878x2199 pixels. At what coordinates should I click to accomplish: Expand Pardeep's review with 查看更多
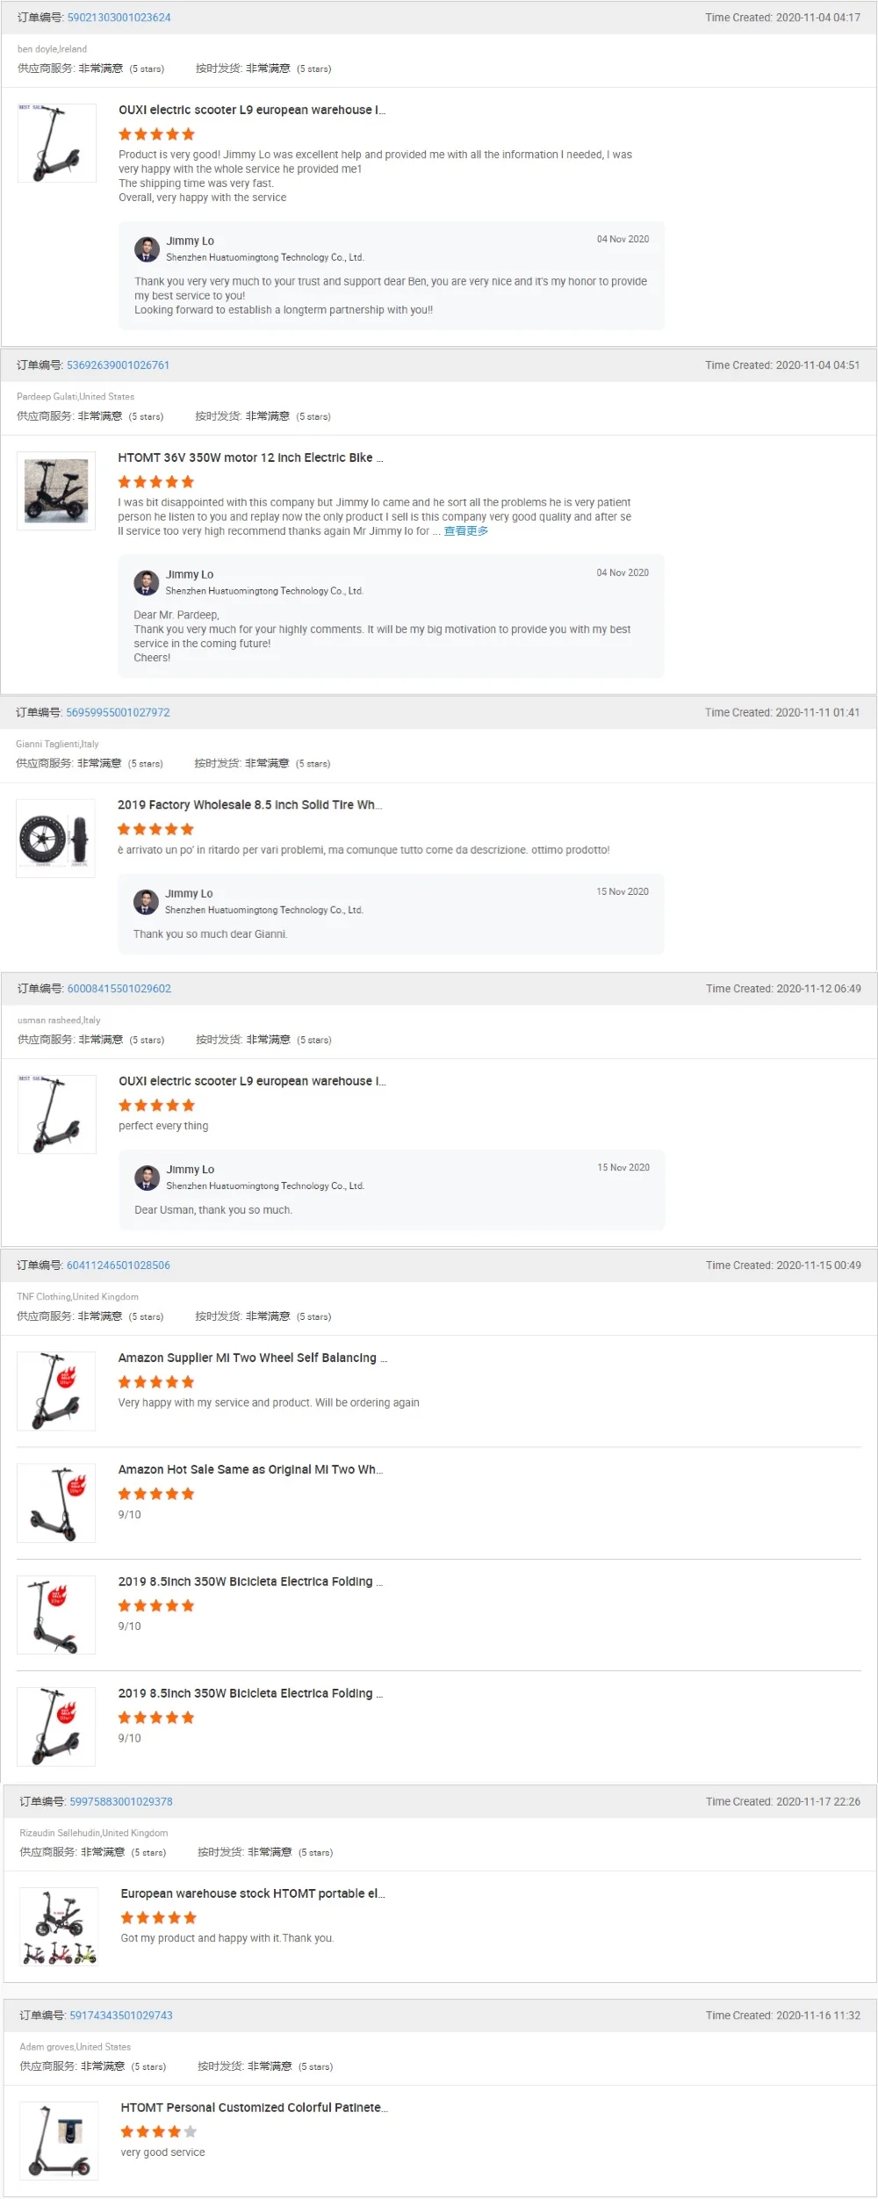pyautogui.click(x=465, y=531)
